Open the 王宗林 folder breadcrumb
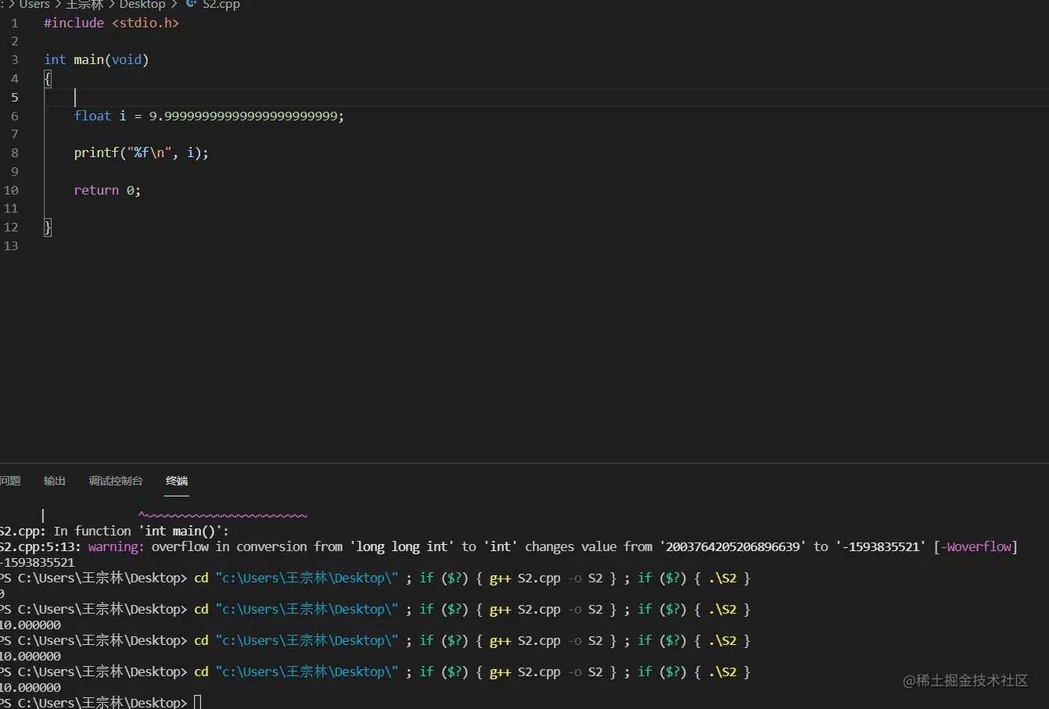The image size is (1049, 709). click(84, 5)
